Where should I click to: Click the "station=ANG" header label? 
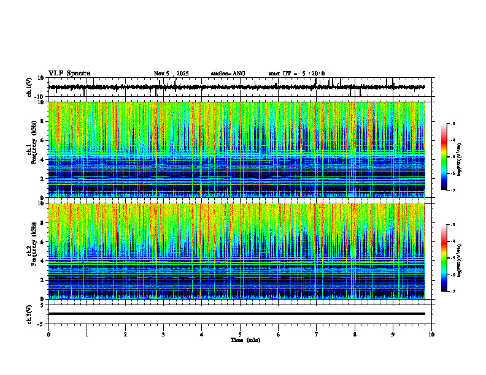coord(228,74)
